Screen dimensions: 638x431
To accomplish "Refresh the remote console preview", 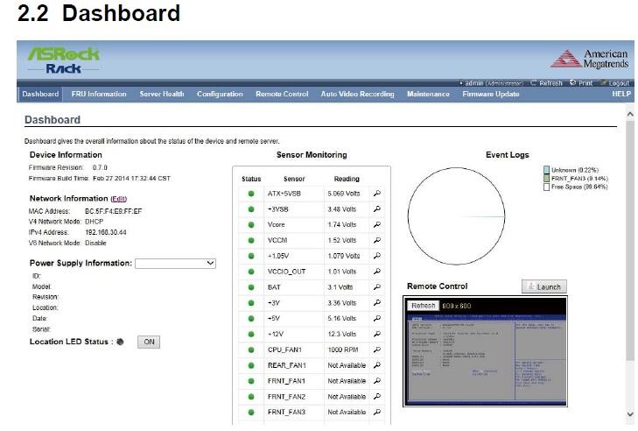I will (424, 306).
